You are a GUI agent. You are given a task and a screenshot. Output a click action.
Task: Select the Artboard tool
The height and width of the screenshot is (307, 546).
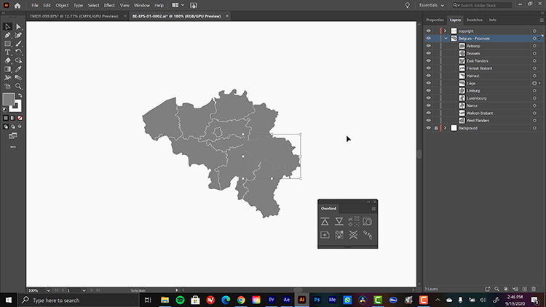(8, 86)
